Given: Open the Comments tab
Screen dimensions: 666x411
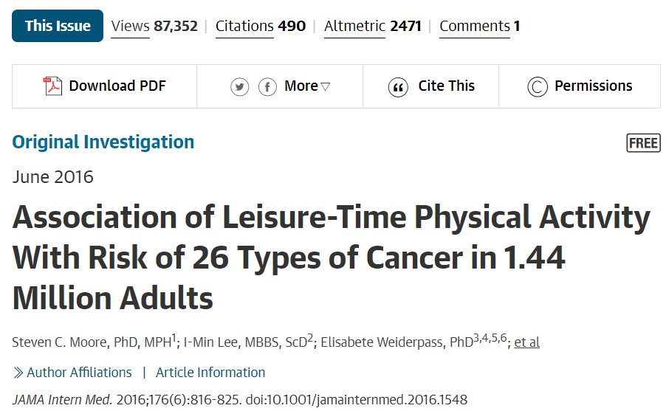Looking at the screenshot, I should point(479,27).
